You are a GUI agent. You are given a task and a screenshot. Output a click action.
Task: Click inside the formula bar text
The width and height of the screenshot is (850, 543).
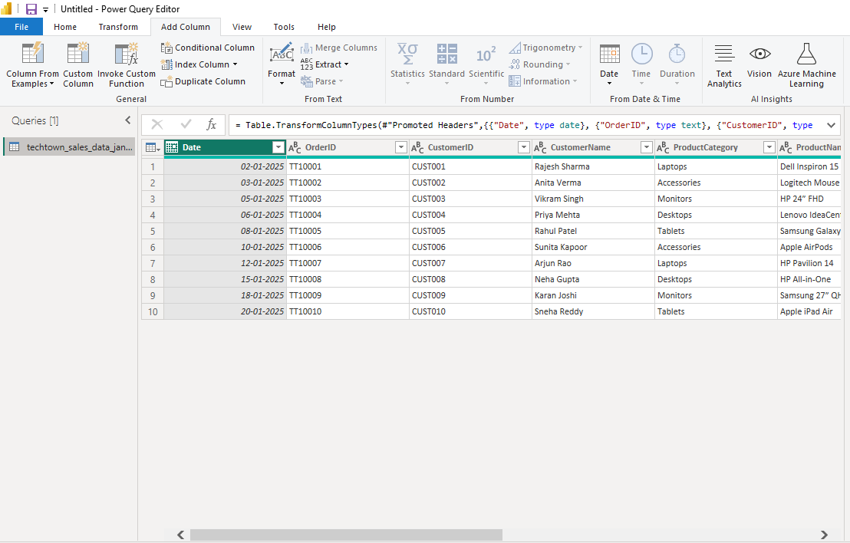tap(522, 125)
